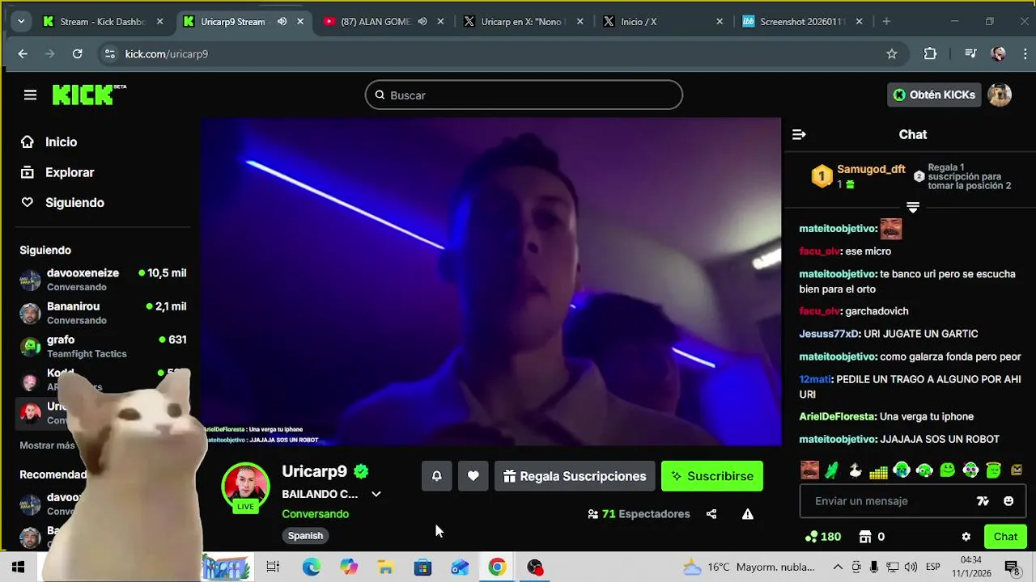The width and height of the screenshot is (1036, 582).
Task: Follow Uricarp9 with heart button
Action: click(x=473, y=476)
